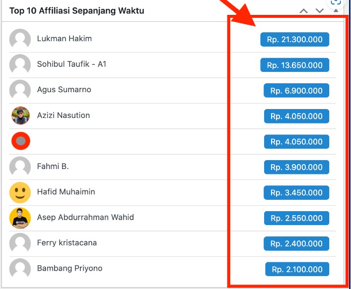Click Sohibul Taufik's gray avatar icon
351x289 pixels.
20,64
